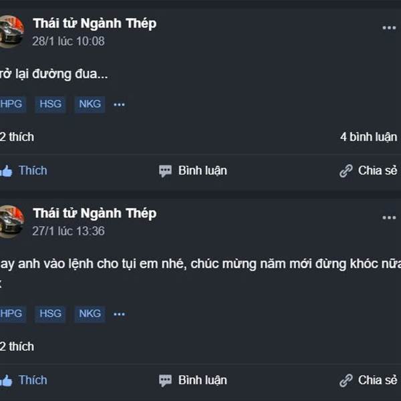This screenshot has height=401, width=401.
Task: Click the share link icon on the first post
Action: click(346, 171)
